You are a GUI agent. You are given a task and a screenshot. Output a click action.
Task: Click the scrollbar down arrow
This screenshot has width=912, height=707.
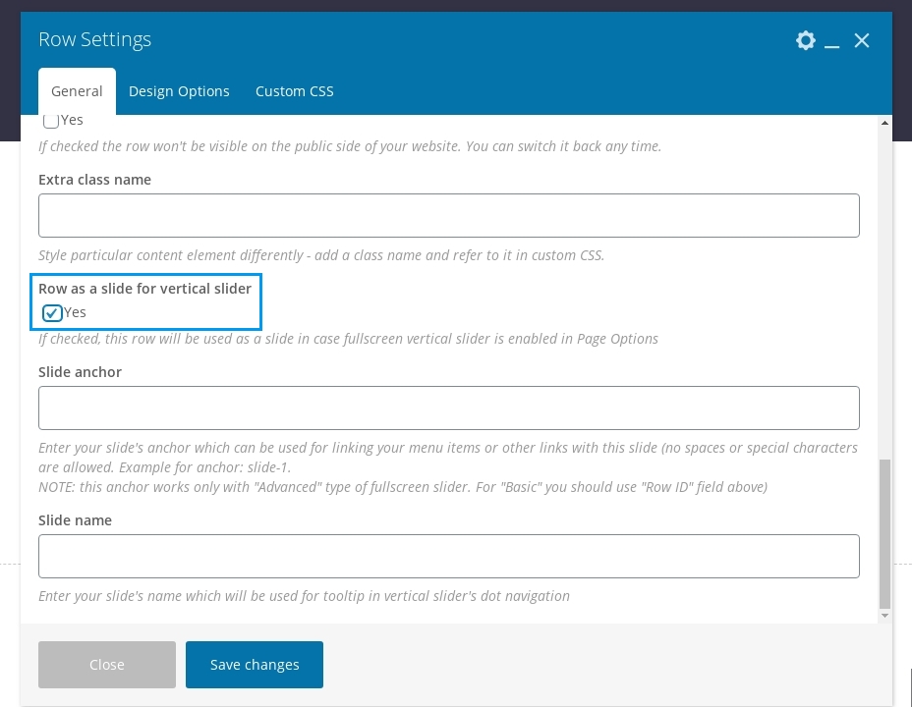click(x=884, y=615)
